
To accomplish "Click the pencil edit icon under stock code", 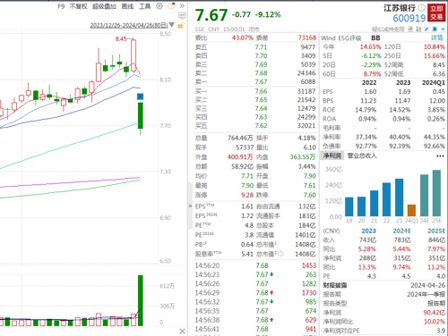I will tap(427, 29).
